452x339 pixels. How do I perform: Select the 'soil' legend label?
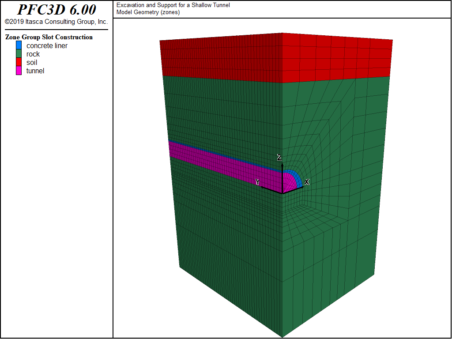click(32, 62)
